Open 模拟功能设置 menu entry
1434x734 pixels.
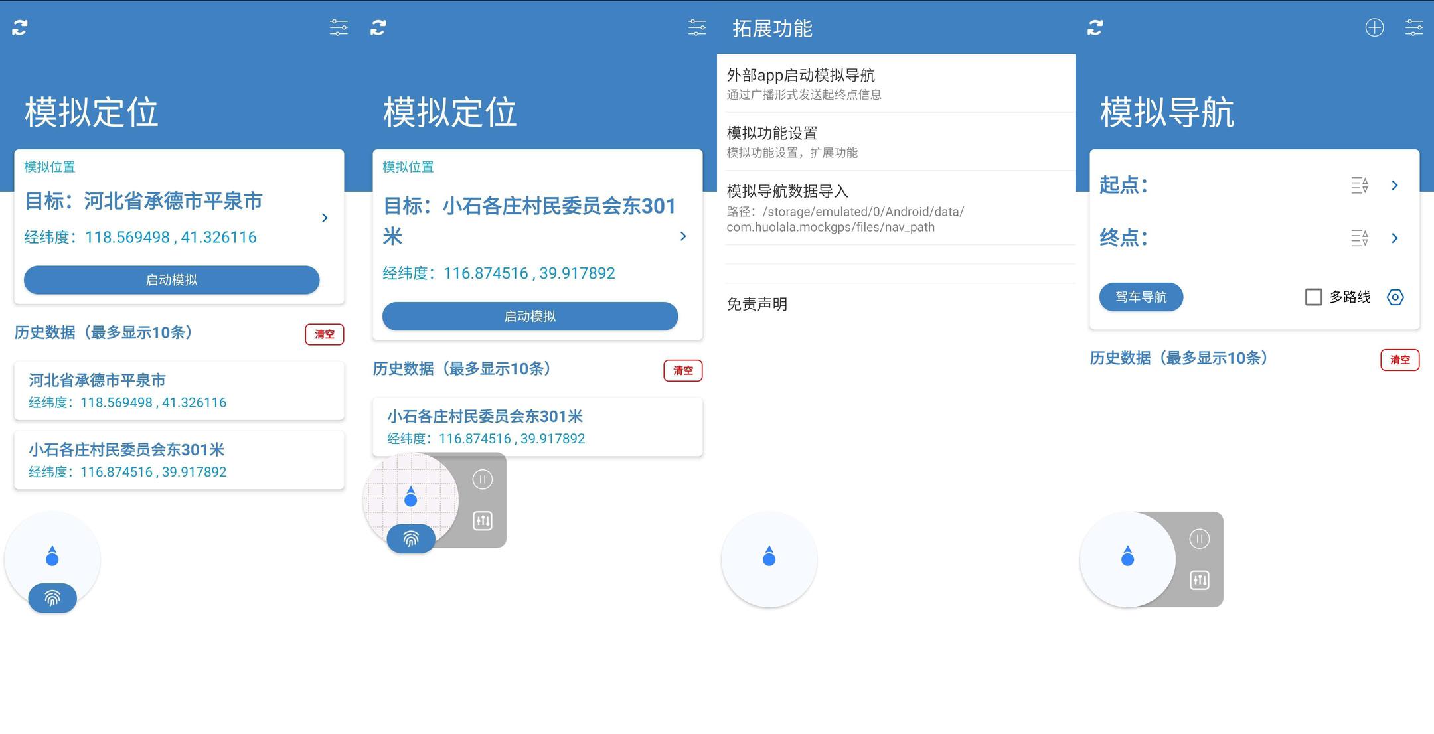pyautogui.click(x=896, y=142)
